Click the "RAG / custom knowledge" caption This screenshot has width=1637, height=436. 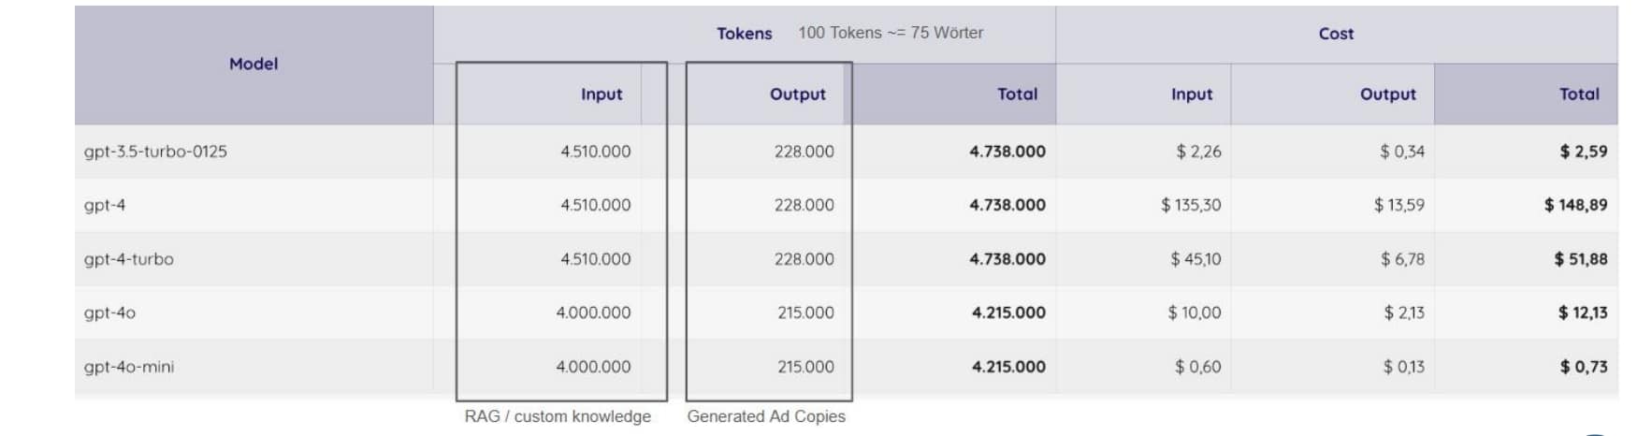click(x=558, y=416)
